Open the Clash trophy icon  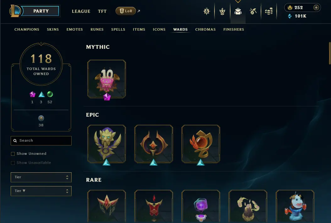tap(222, 11)
